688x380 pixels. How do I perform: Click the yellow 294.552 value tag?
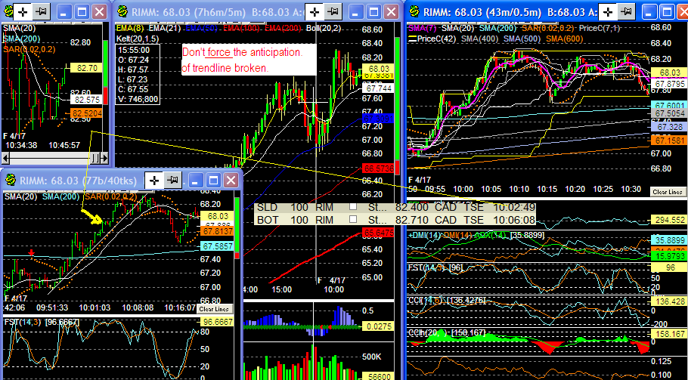click(x=670, y=220)
